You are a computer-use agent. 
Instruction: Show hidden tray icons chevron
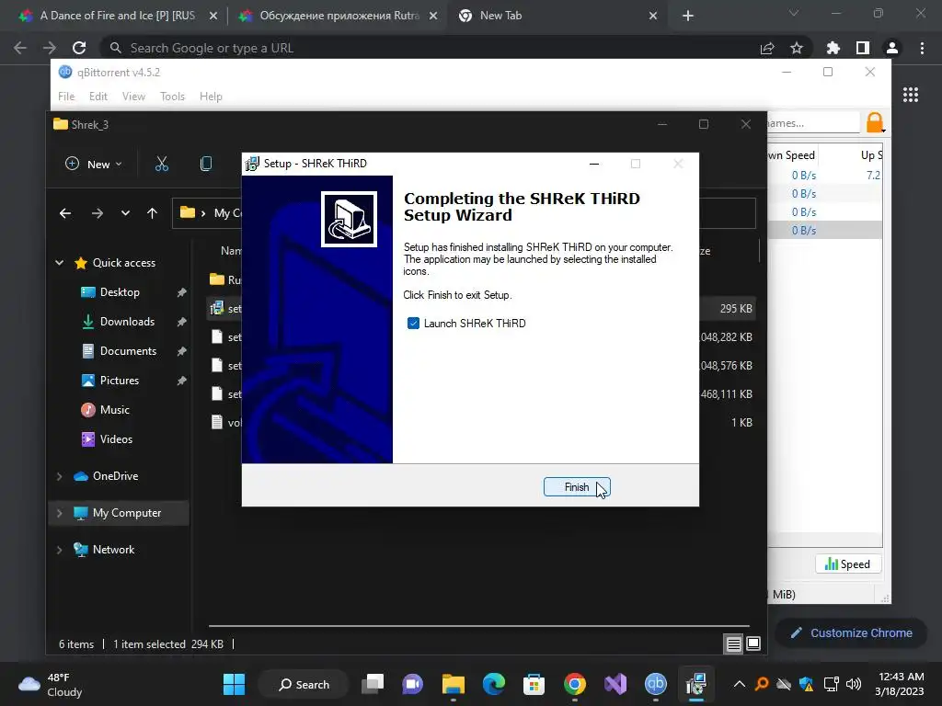tap(740, 684)
